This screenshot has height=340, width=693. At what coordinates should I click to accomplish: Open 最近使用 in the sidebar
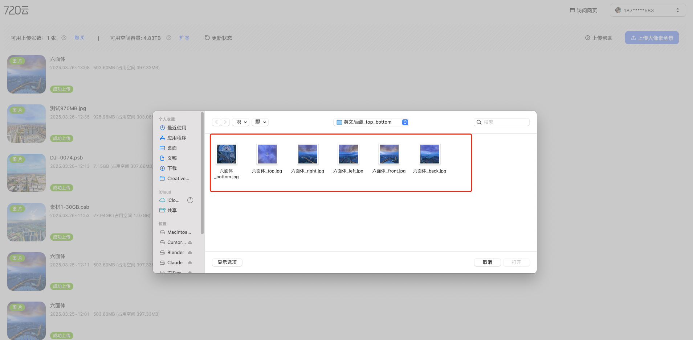(176, 128)
